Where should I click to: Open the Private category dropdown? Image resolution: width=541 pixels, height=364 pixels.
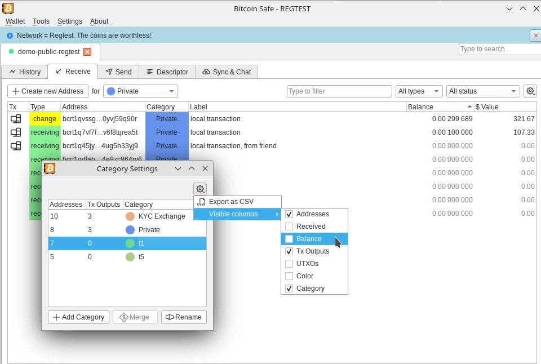[140, 91]
